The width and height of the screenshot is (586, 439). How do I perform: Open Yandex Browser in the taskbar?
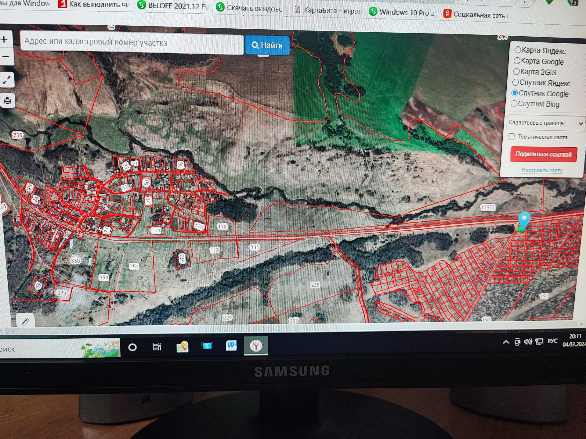click(256, 346)
